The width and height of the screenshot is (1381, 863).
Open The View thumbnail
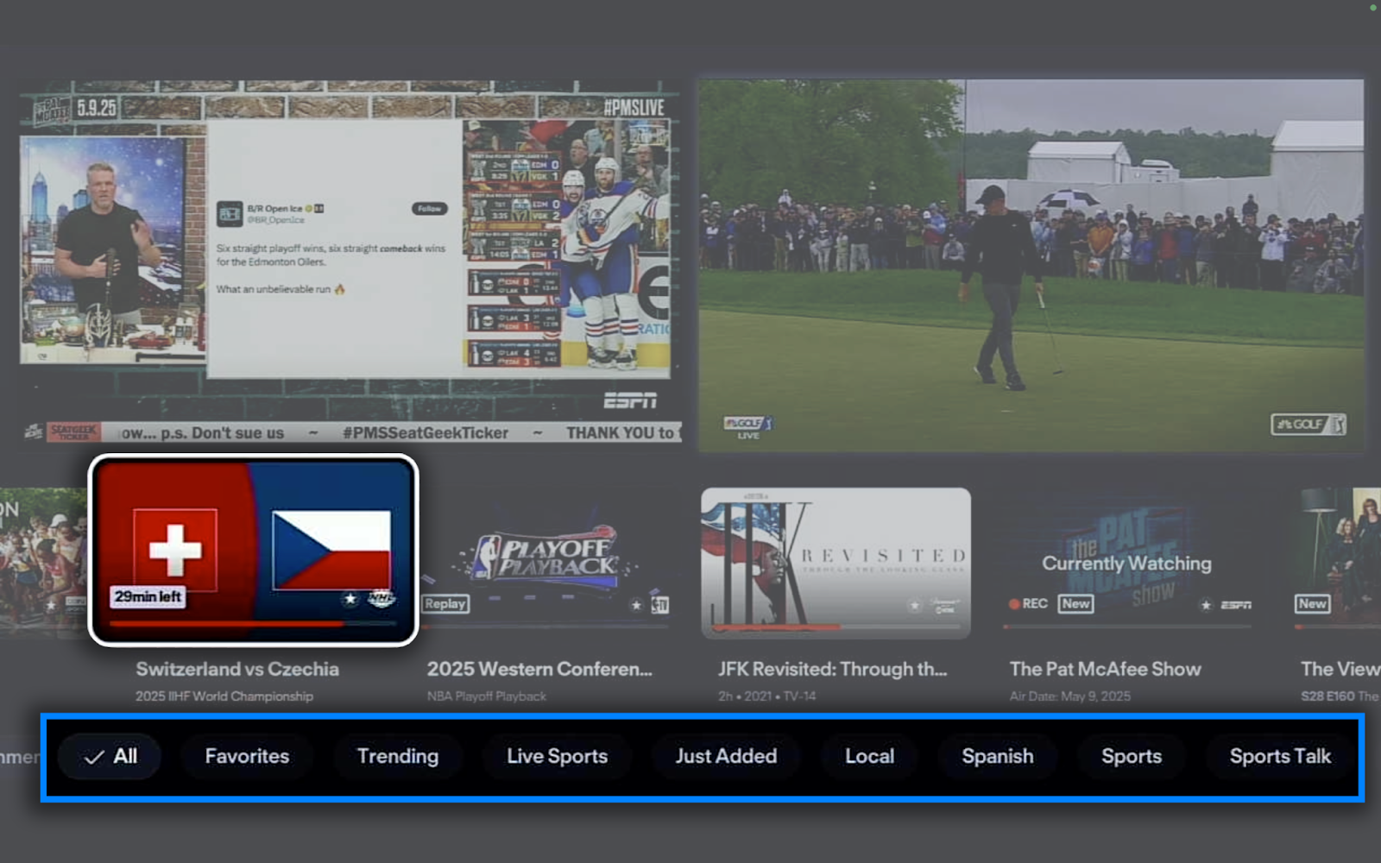(1337, 563)
